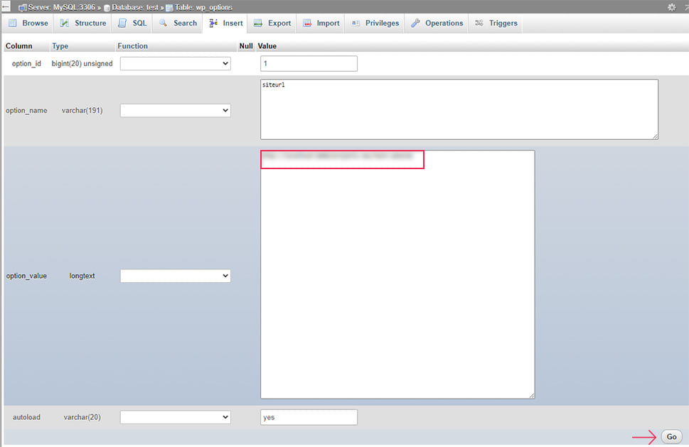
Task: Click the Operations wrench icon
Action: [415, 23]
